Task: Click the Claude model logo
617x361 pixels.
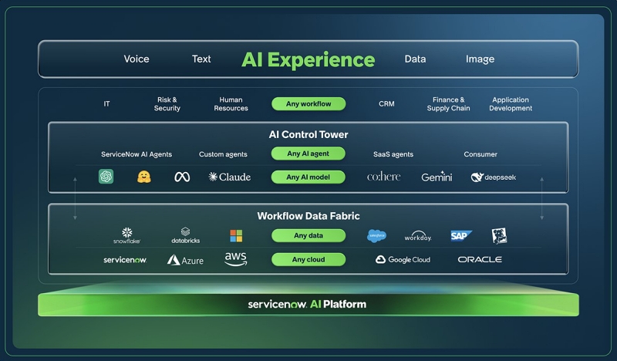Action: 230,177
